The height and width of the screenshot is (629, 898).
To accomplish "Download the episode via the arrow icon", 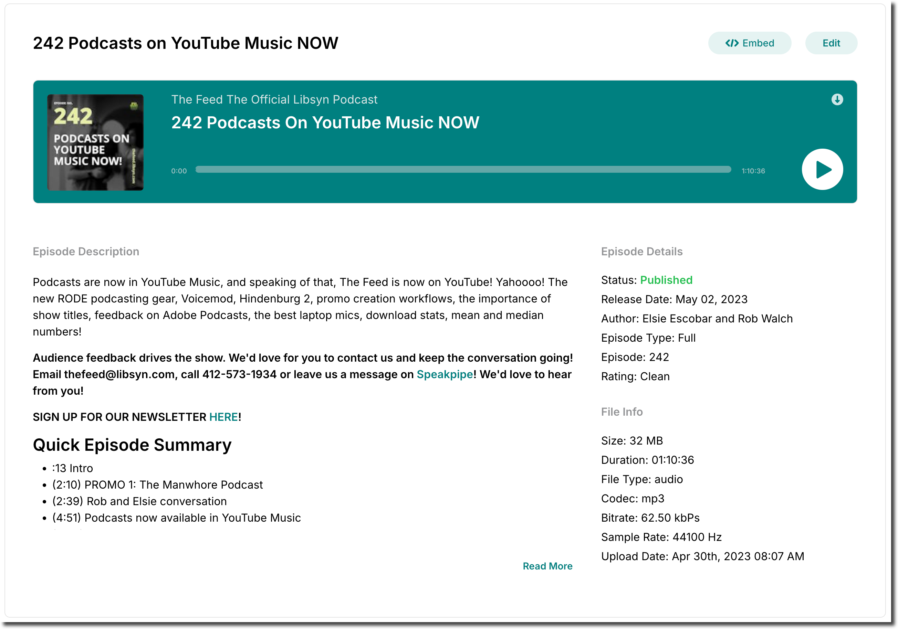I will (x=837, y=99).
